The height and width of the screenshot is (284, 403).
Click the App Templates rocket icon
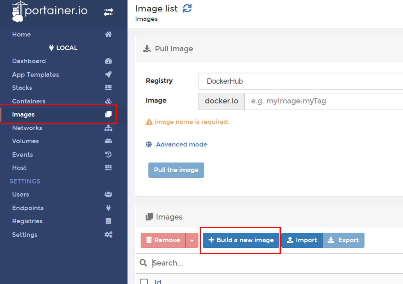[x=108, y=75]
